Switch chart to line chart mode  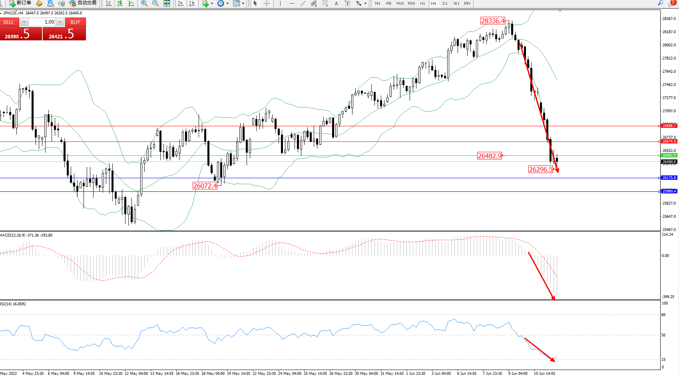click(x=131, y=3)
